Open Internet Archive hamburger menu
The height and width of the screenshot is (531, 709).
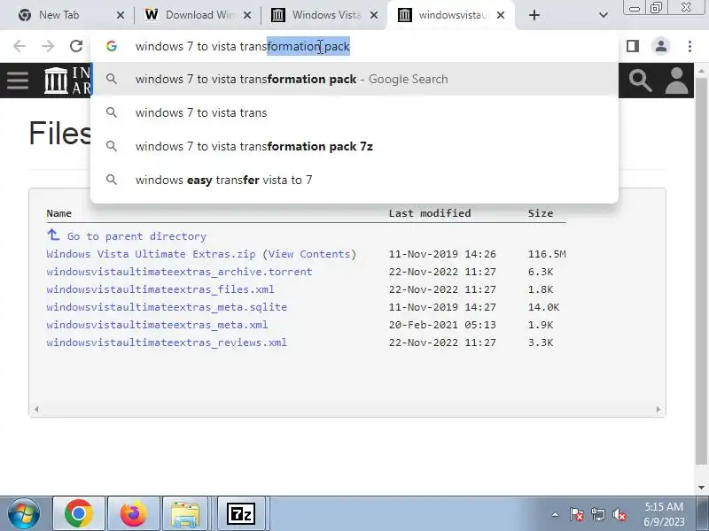(x=18, y=81)
